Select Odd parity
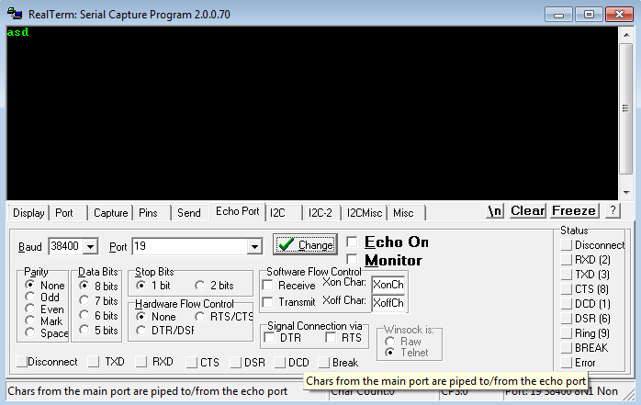Viewport: 641px width, 405px height. 29,297
